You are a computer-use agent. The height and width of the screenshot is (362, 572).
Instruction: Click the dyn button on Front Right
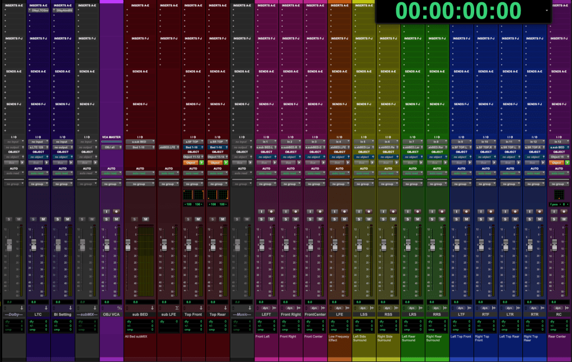[x=290, y=308]
